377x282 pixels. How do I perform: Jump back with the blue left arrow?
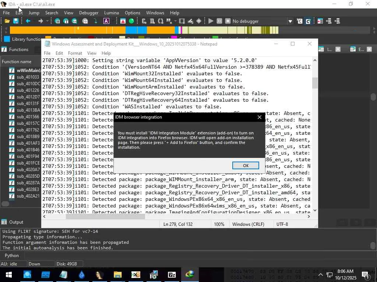click(28, 21)
